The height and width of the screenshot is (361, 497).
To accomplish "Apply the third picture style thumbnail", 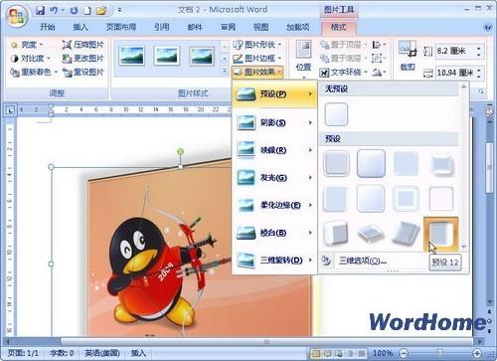I will [x=202, y=56].
